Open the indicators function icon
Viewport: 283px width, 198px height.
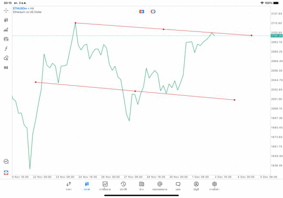(x=6, y=48)
